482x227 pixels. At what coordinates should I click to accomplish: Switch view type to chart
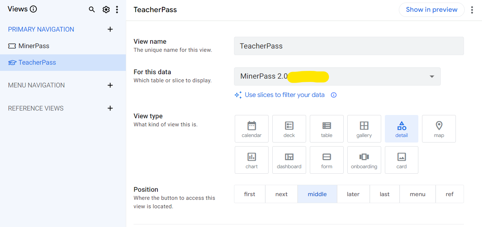click(252, 160)
